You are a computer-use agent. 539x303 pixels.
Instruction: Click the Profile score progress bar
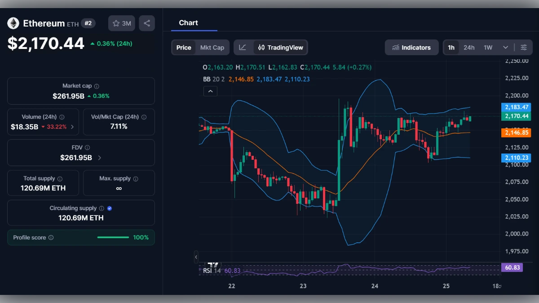point(113,237)
